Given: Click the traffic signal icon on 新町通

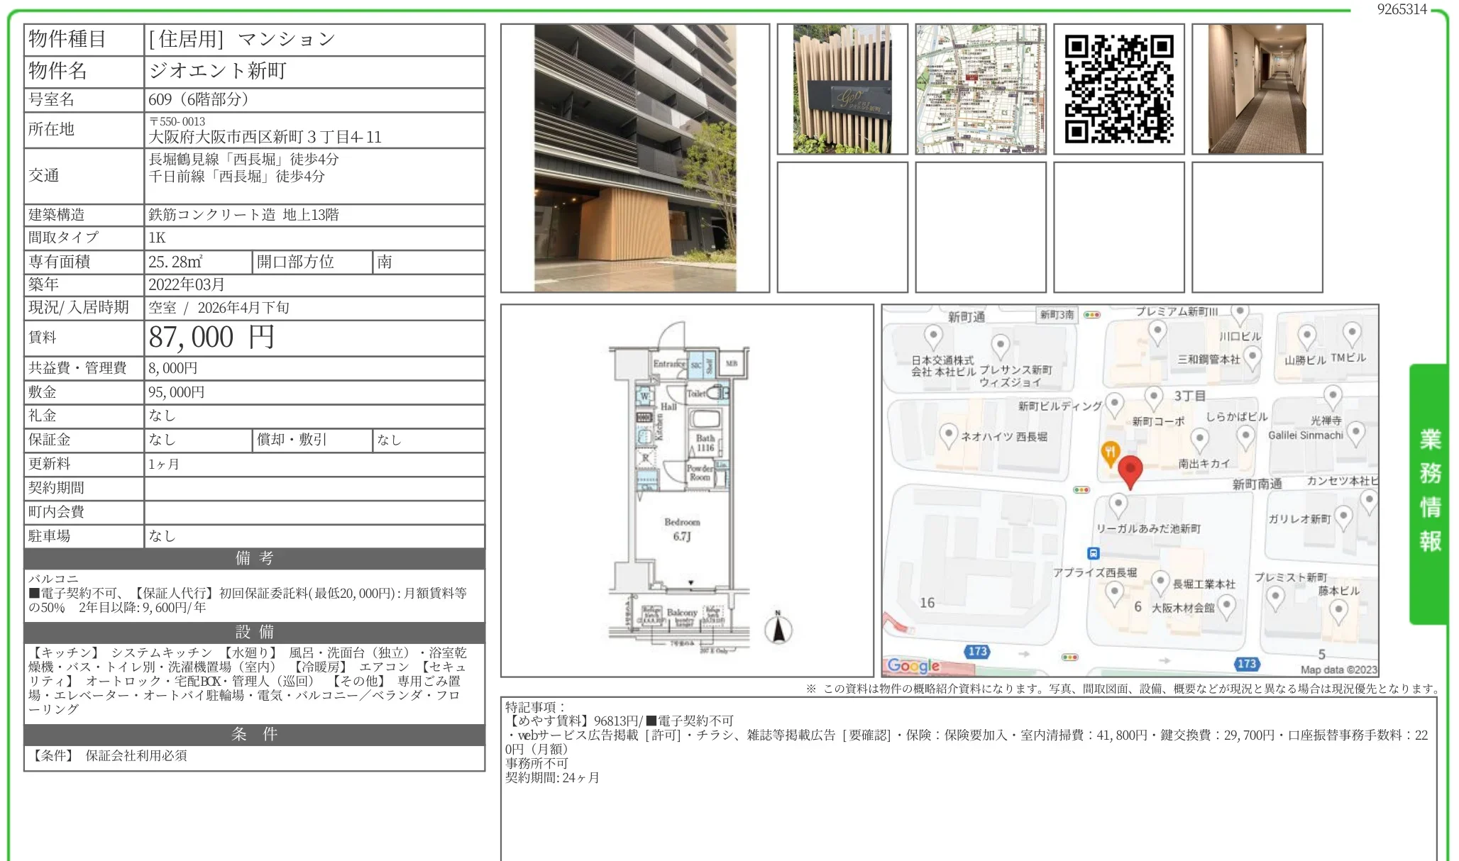Looking at the screenshot, I should (x=1092, y=315).
